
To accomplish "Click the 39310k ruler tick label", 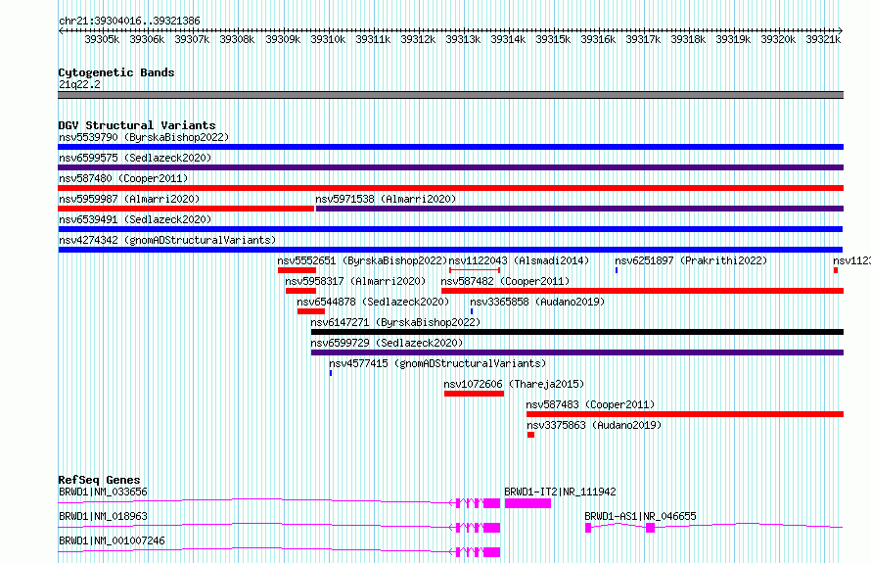I will [328, 39].
